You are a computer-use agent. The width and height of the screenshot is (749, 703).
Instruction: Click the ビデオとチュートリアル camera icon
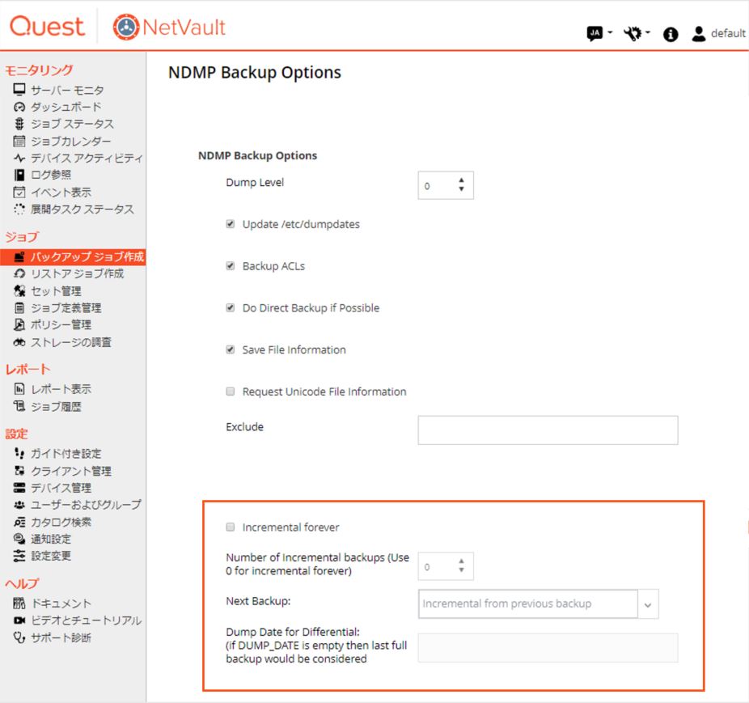pyautogui.click(x=19, y=620)
